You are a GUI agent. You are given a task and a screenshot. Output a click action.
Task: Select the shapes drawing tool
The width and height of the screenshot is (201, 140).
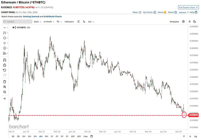pos(4,38)
